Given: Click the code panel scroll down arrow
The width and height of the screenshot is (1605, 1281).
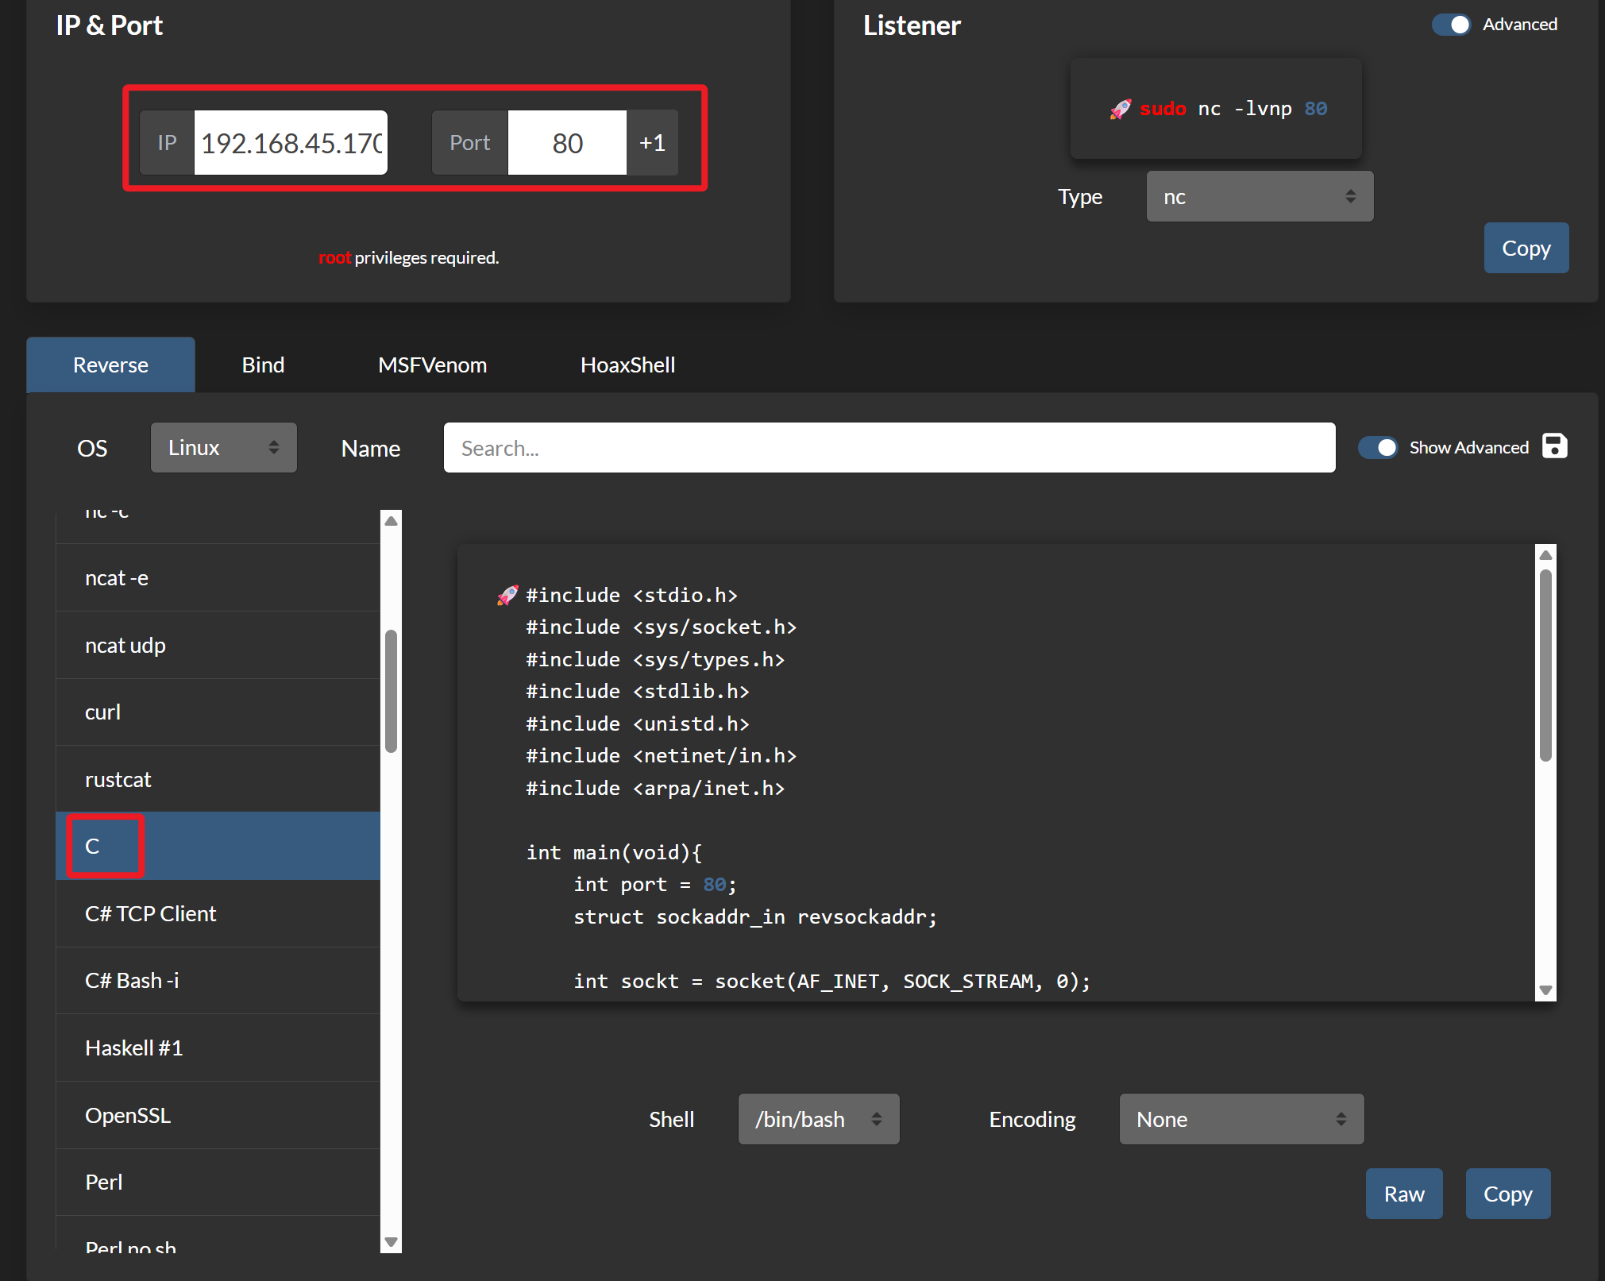Looking at the screenshot, I should tap(1545, 990).
